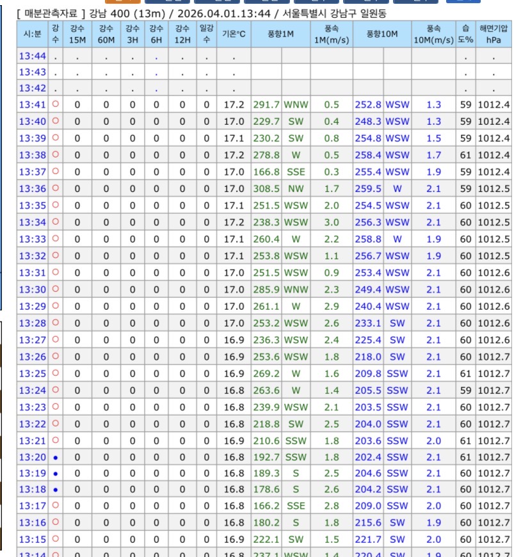Click the 강수 60M column header
The height and width of the screenshot is (557, 514).
click(106, 34)
